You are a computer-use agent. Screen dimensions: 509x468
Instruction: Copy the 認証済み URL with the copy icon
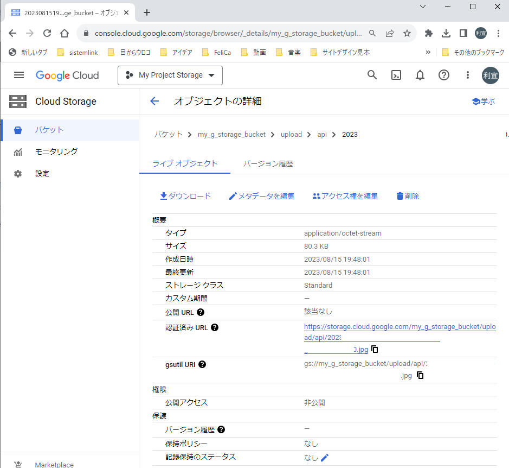(x=375, y=349)
